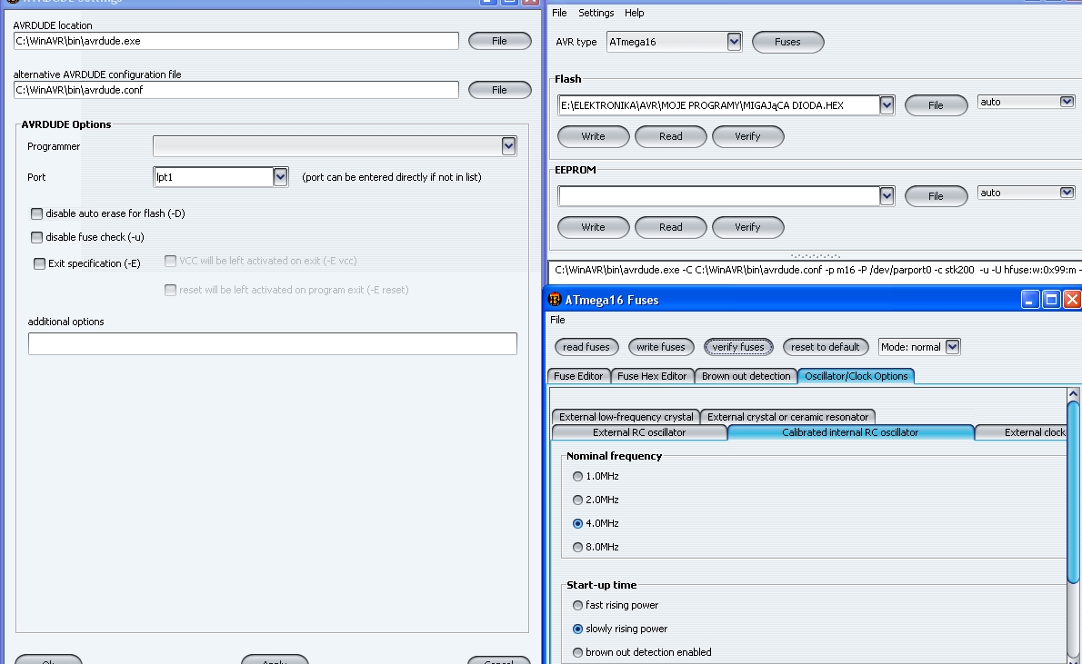
Task: Select 2.0MHz nominal frequency
Action: 577,500
